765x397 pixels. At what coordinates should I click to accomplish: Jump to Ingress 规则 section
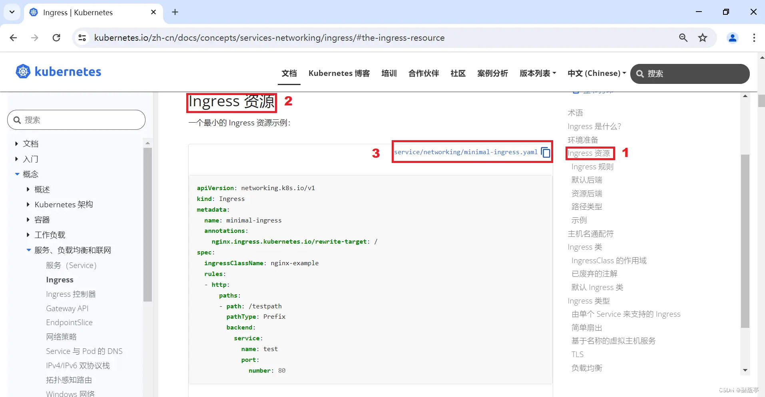click(x=592, y=167)
